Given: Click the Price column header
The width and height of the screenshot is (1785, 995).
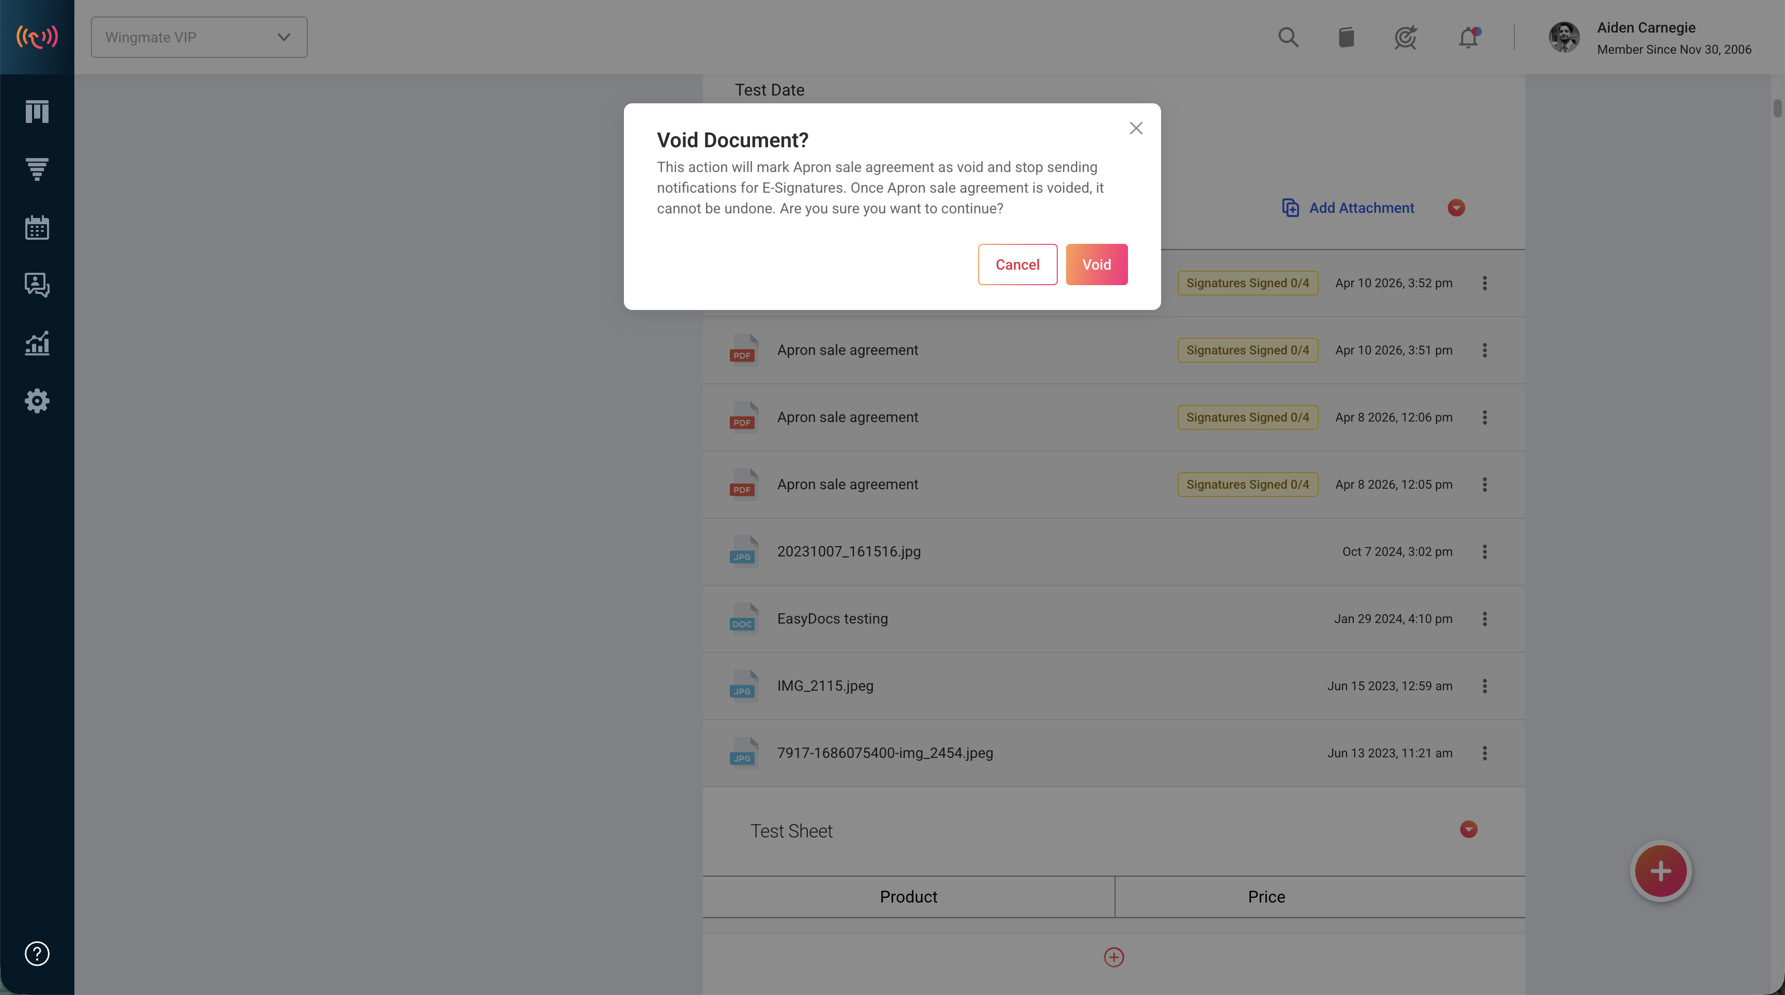Looking at the screenshot, I should point(1266,897).
